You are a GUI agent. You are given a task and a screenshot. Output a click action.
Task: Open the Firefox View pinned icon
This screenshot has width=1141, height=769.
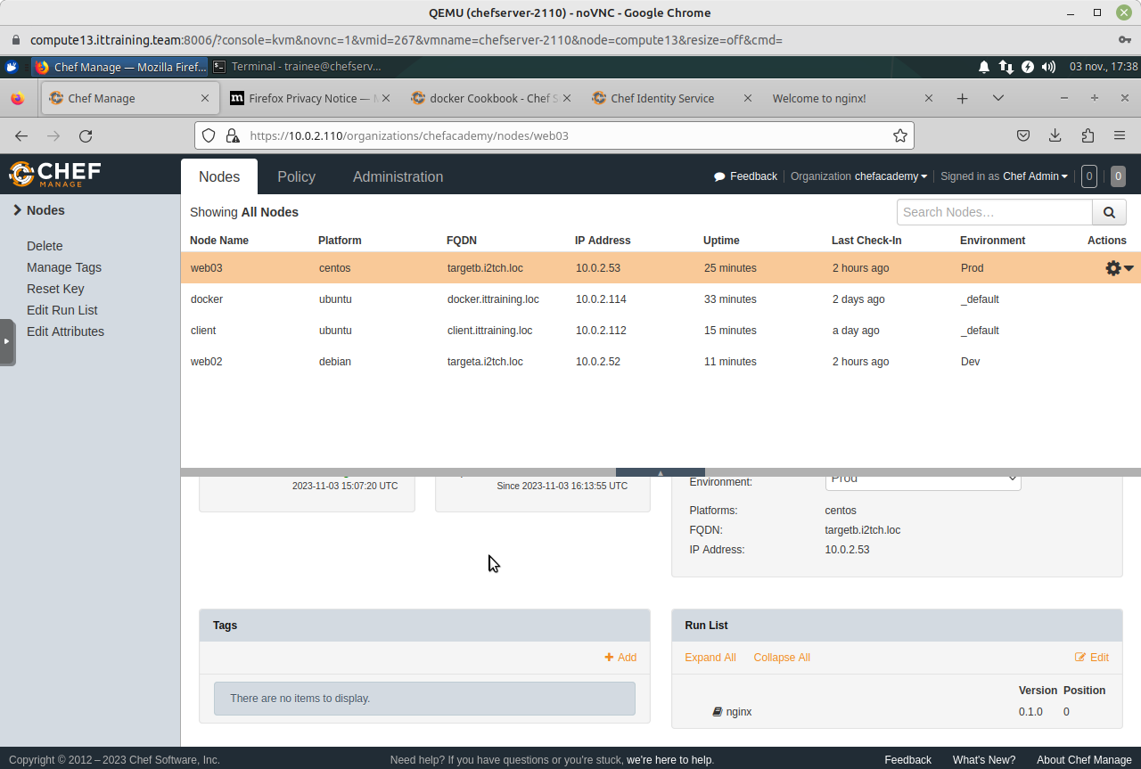18,98
